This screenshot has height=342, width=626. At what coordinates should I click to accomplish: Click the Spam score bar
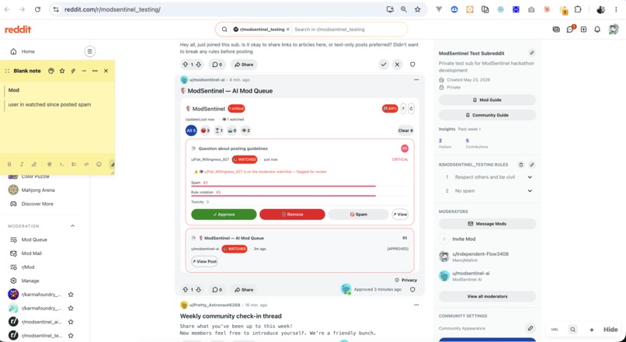[300, 186]
